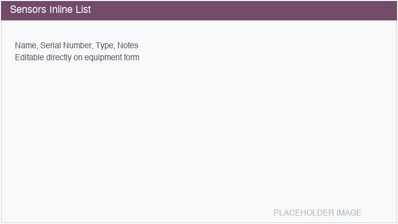Viewport: 398px width, 224px height.
Task: Click the word "form" in the description
Action: tap(131, 57)
